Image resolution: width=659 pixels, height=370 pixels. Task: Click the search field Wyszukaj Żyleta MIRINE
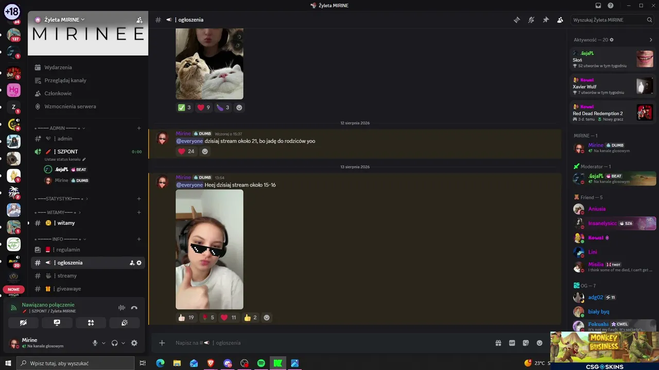[613, 20]
